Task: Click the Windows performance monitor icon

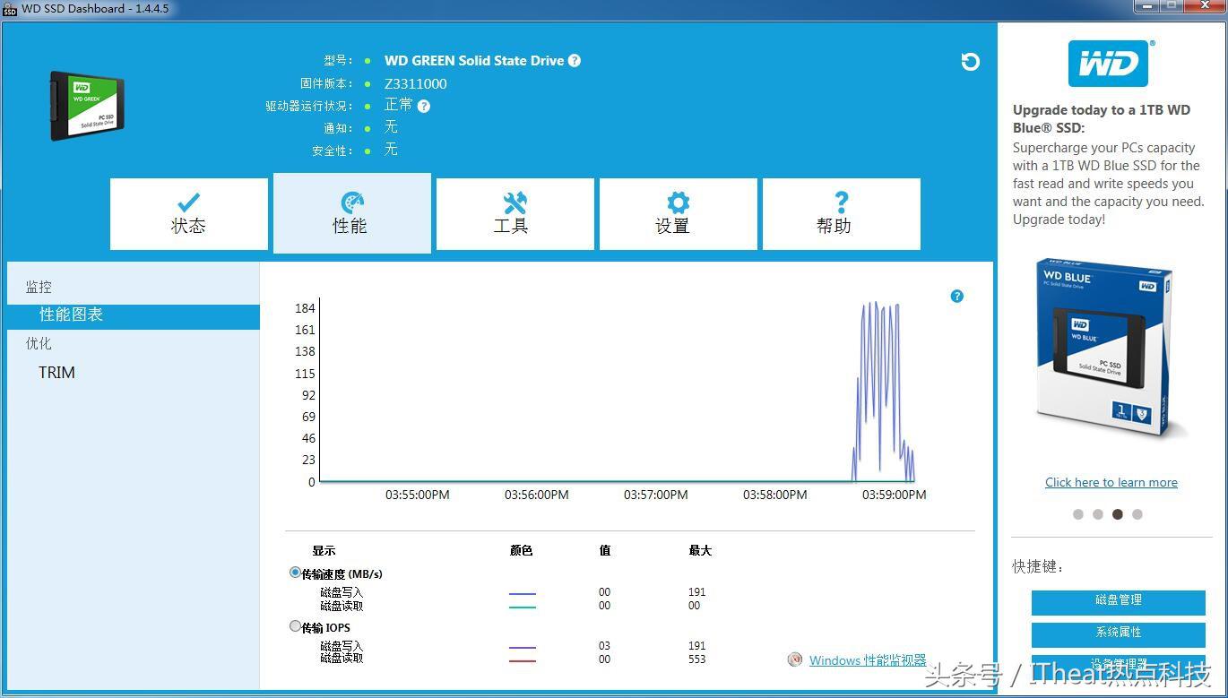Action: (795, 659)
